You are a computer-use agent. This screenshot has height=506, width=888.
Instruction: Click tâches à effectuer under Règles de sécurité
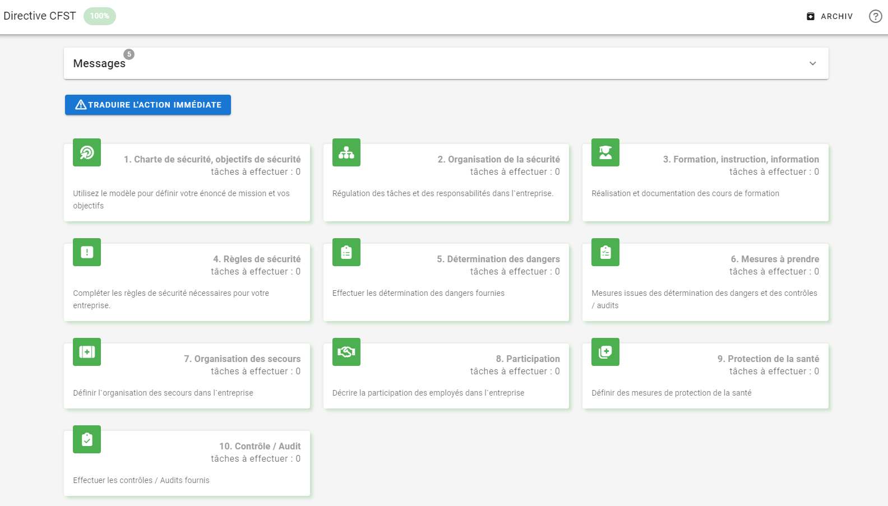pyautogui.click(x=256, y=272)
